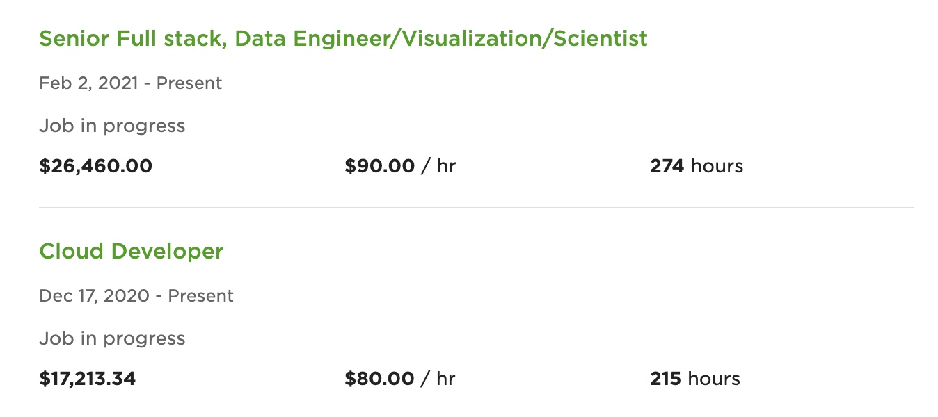Click the $90.00 hourly rate value
Viewport: 938px width, 417px height.
pyautogui.click(x=379, y=167)
